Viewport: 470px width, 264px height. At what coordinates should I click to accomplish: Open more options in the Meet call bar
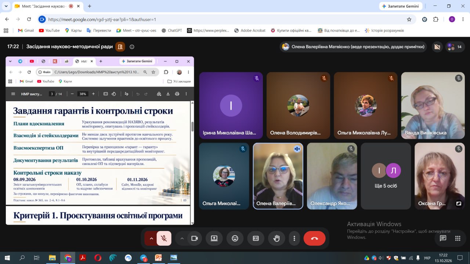[294, 238]
